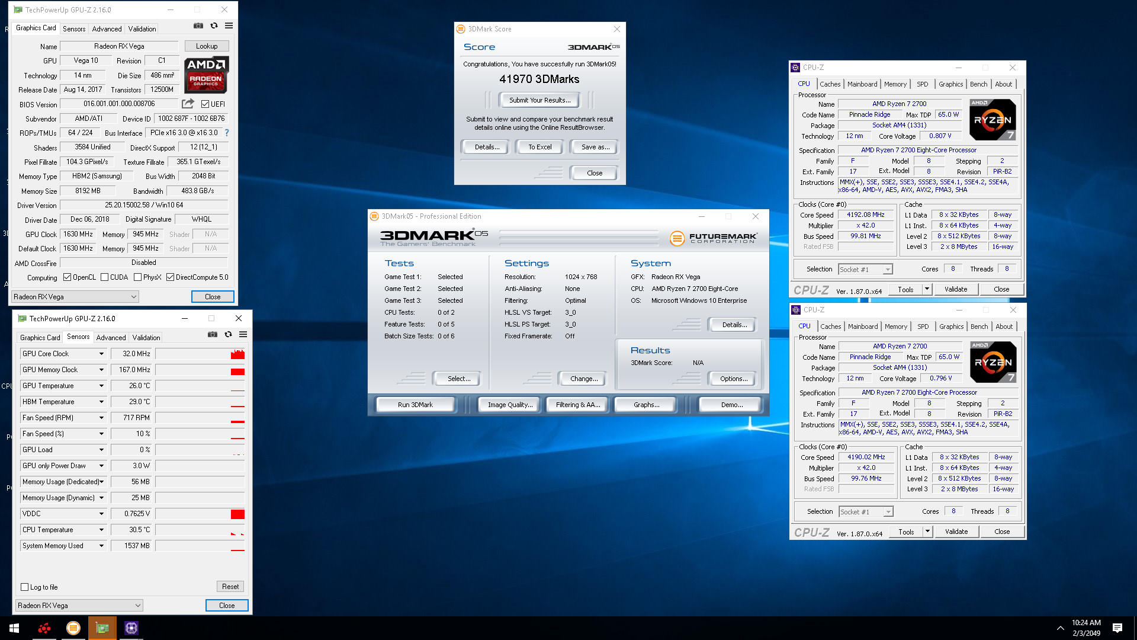Click the lower CPU-Z window title icon

click(x=796, y=310)
